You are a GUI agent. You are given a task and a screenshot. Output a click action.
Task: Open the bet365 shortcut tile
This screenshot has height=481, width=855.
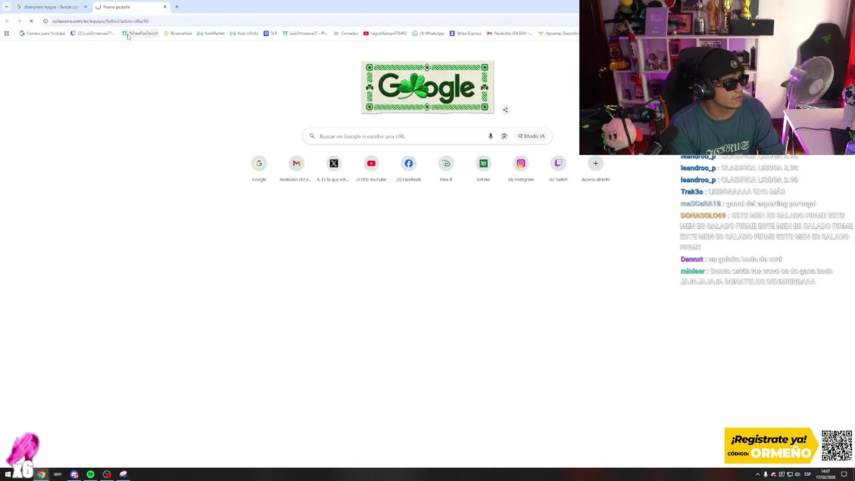click(484, 168)
